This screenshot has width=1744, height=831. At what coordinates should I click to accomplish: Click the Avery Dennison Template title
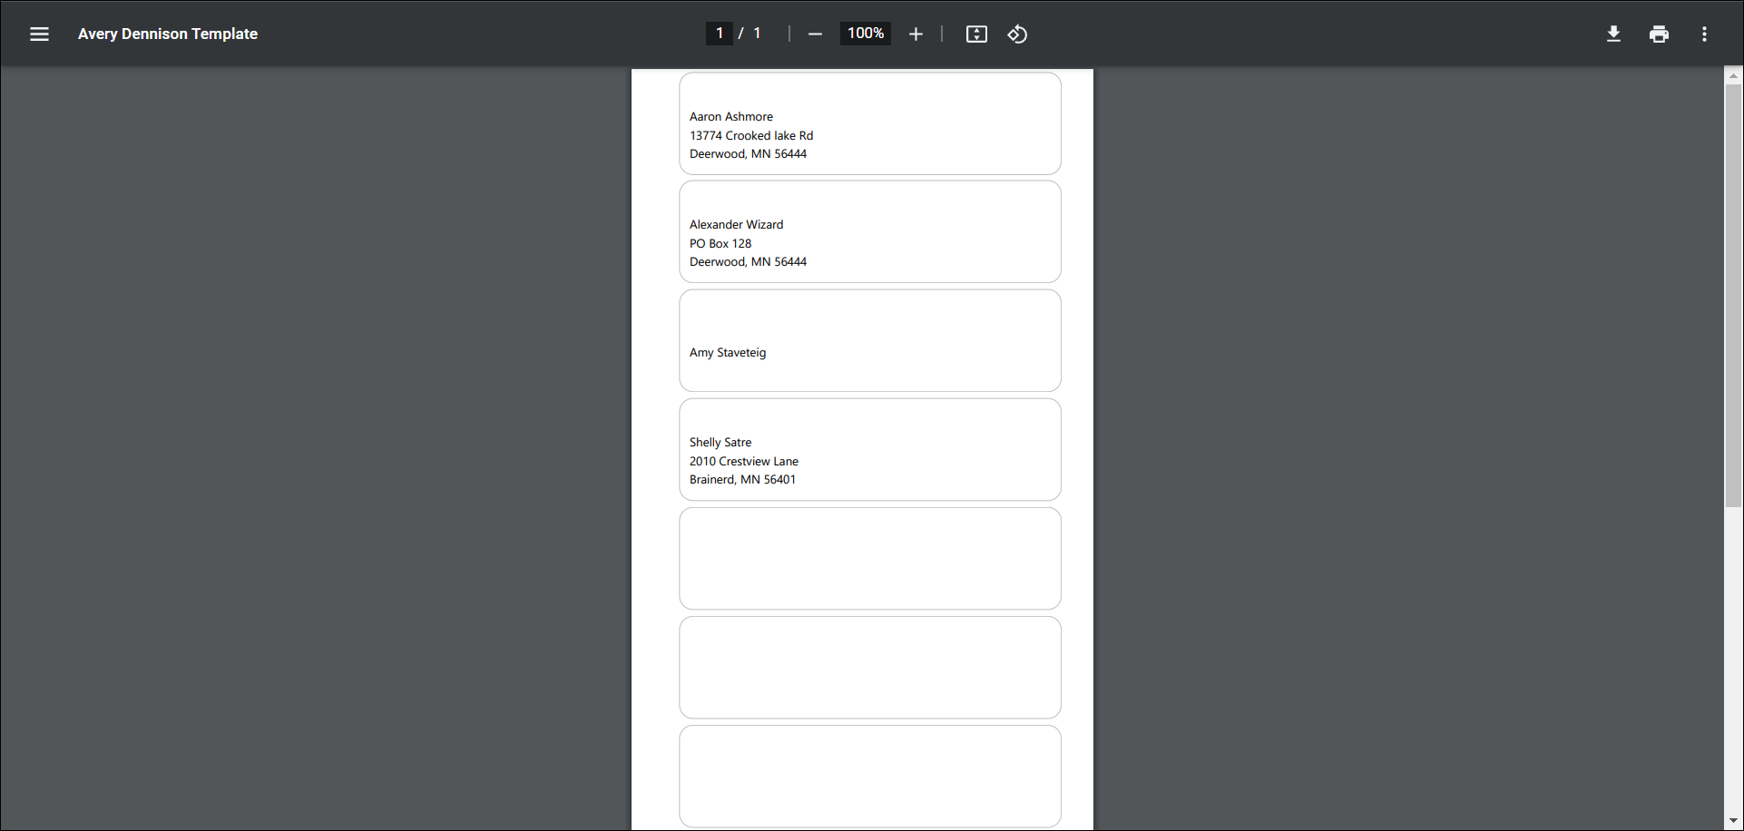pyautogui.click(x=167, y=34)
